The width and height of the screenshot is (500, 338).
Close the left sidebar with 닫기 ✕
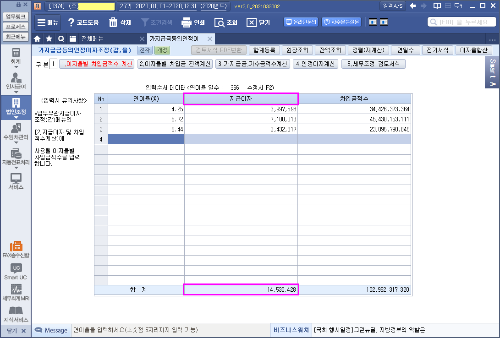(x=16, y=331)
